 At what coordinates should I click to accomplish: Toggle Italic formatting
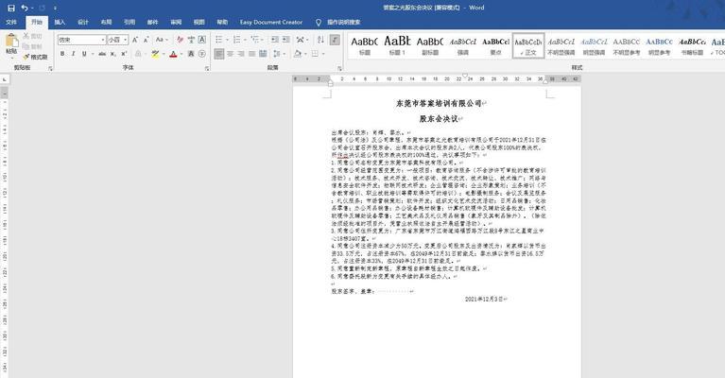click(73, 54)
